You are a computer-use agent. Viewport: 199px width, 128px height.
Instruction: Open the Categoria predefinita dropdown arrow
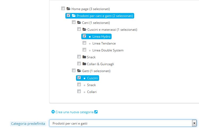[194, 123]
